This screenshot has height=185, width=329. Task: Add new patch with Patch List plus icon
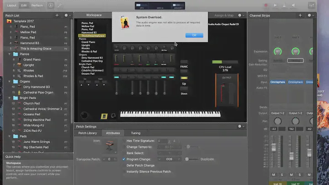pos(57,15)
